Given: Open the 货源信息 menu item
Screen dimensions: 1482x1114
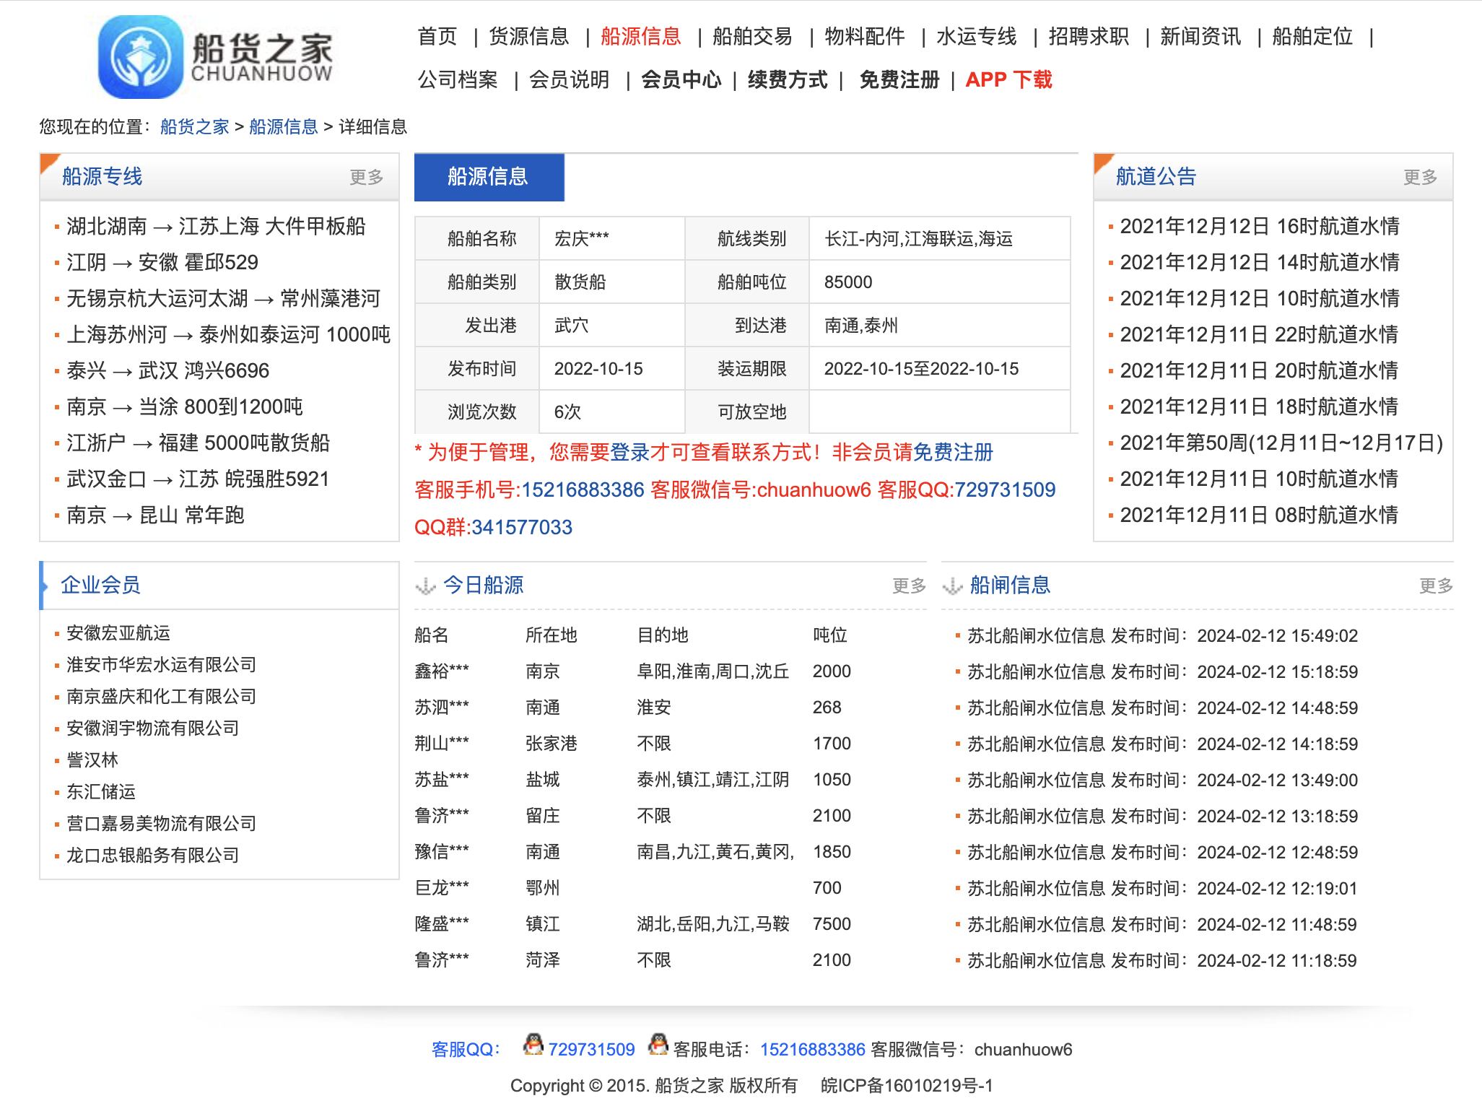Looking at the screenshot, I should (528, 36).
